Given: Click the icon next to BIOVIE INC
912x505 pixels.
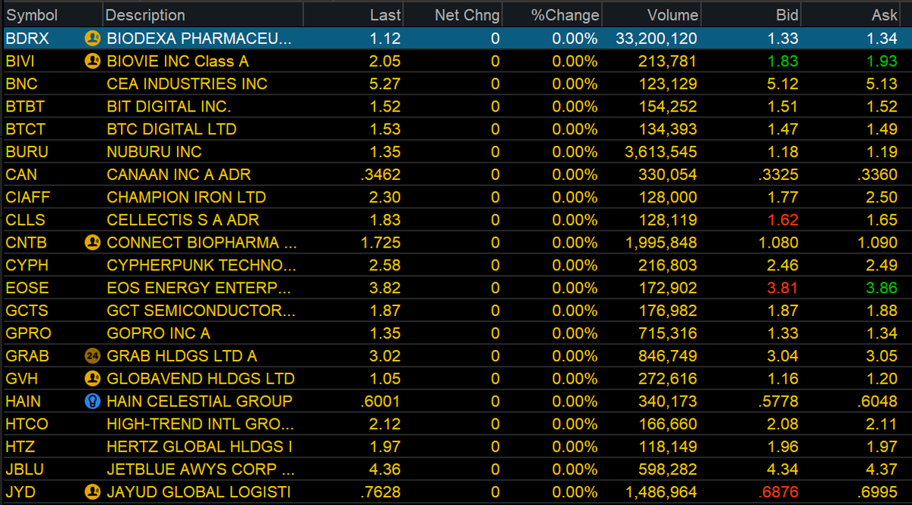Looking at the screenshot, I should pyautogui.click(x=92, y=61).
